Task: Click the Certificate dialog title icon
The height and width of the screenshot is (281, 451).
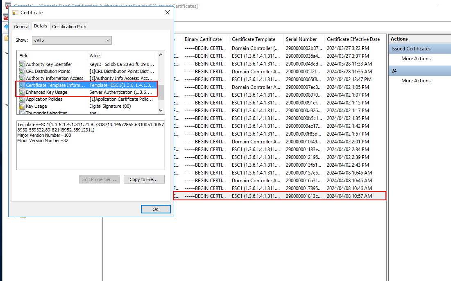Action: pos(15,13)
